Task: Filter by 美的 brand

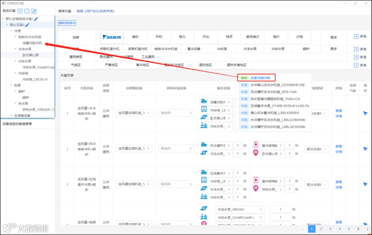Action: click(135, 37)
